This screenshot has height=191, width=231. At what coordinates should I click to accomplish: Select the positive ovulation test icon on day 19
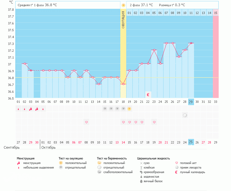click(x=129, y=109)
